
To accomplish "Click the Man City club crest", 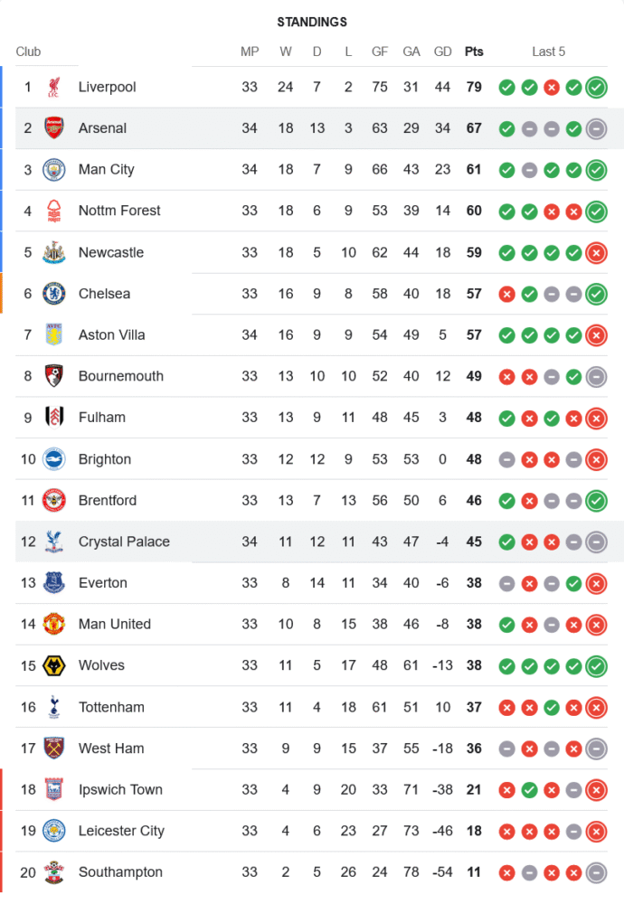I will (54, 170).
